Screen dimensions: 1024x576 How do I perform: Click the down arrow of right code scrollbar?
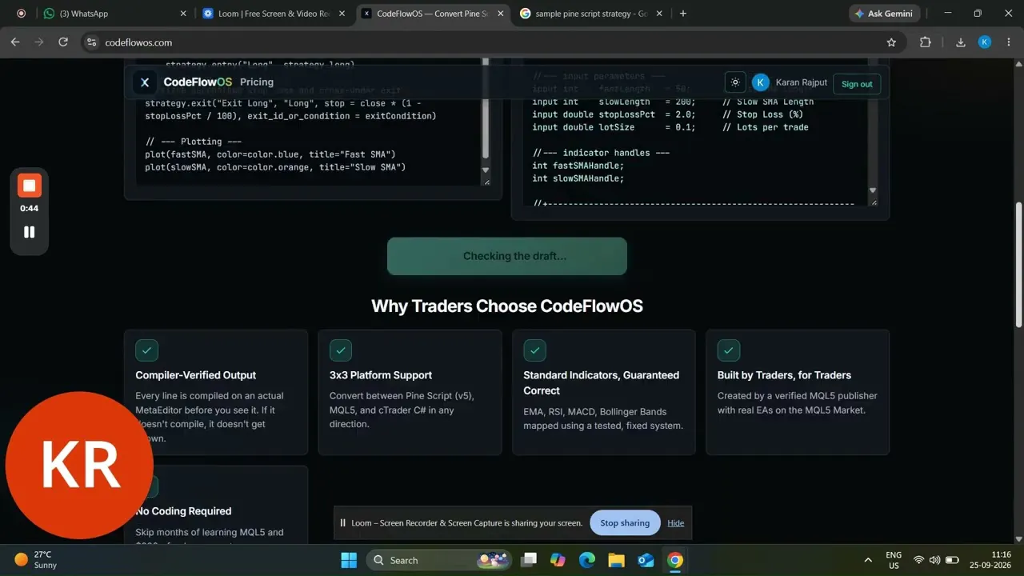point(873,190)
